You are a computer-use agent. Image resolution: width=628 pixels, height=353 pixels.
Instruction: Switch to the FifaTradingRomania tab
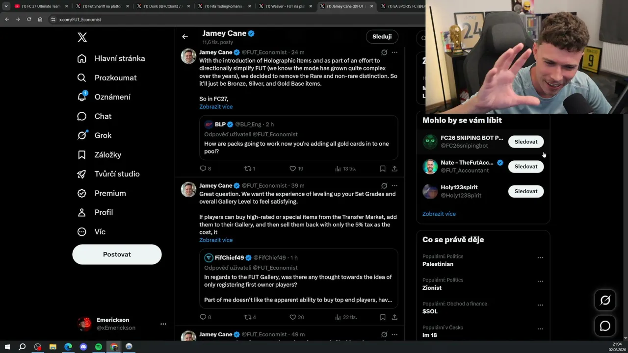pyautogui.click(x=224, y=6)
